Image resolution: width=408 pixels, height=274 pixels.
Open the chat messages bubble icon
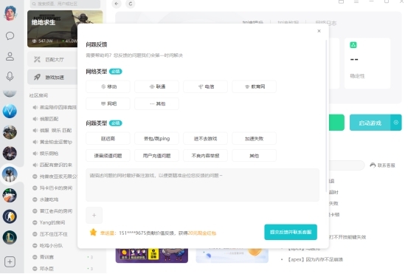[x=10, y=35]
